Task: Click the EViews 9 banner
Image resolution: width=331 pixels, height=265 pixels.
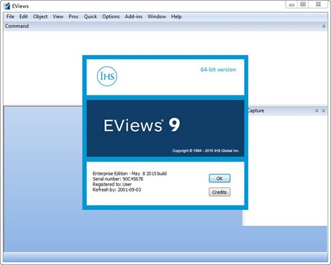Action: tap(165, 128)
